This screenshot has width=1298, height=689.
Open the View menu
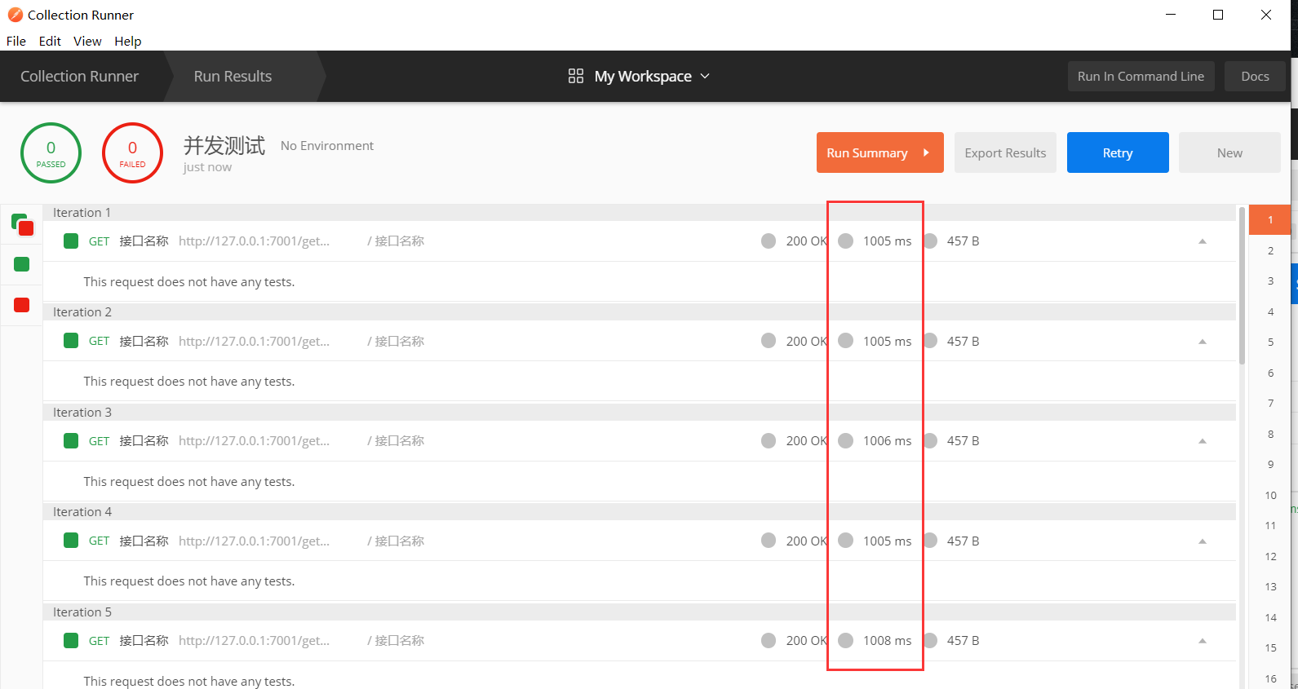click(87, 41)
